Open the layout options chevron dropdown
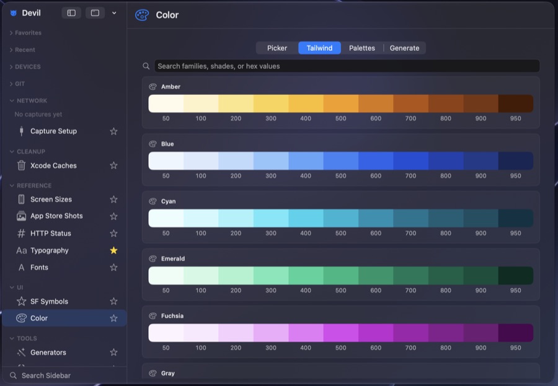The width and height of the screenshot is (558, 386). pyautogui.click(x=114, y=13)
